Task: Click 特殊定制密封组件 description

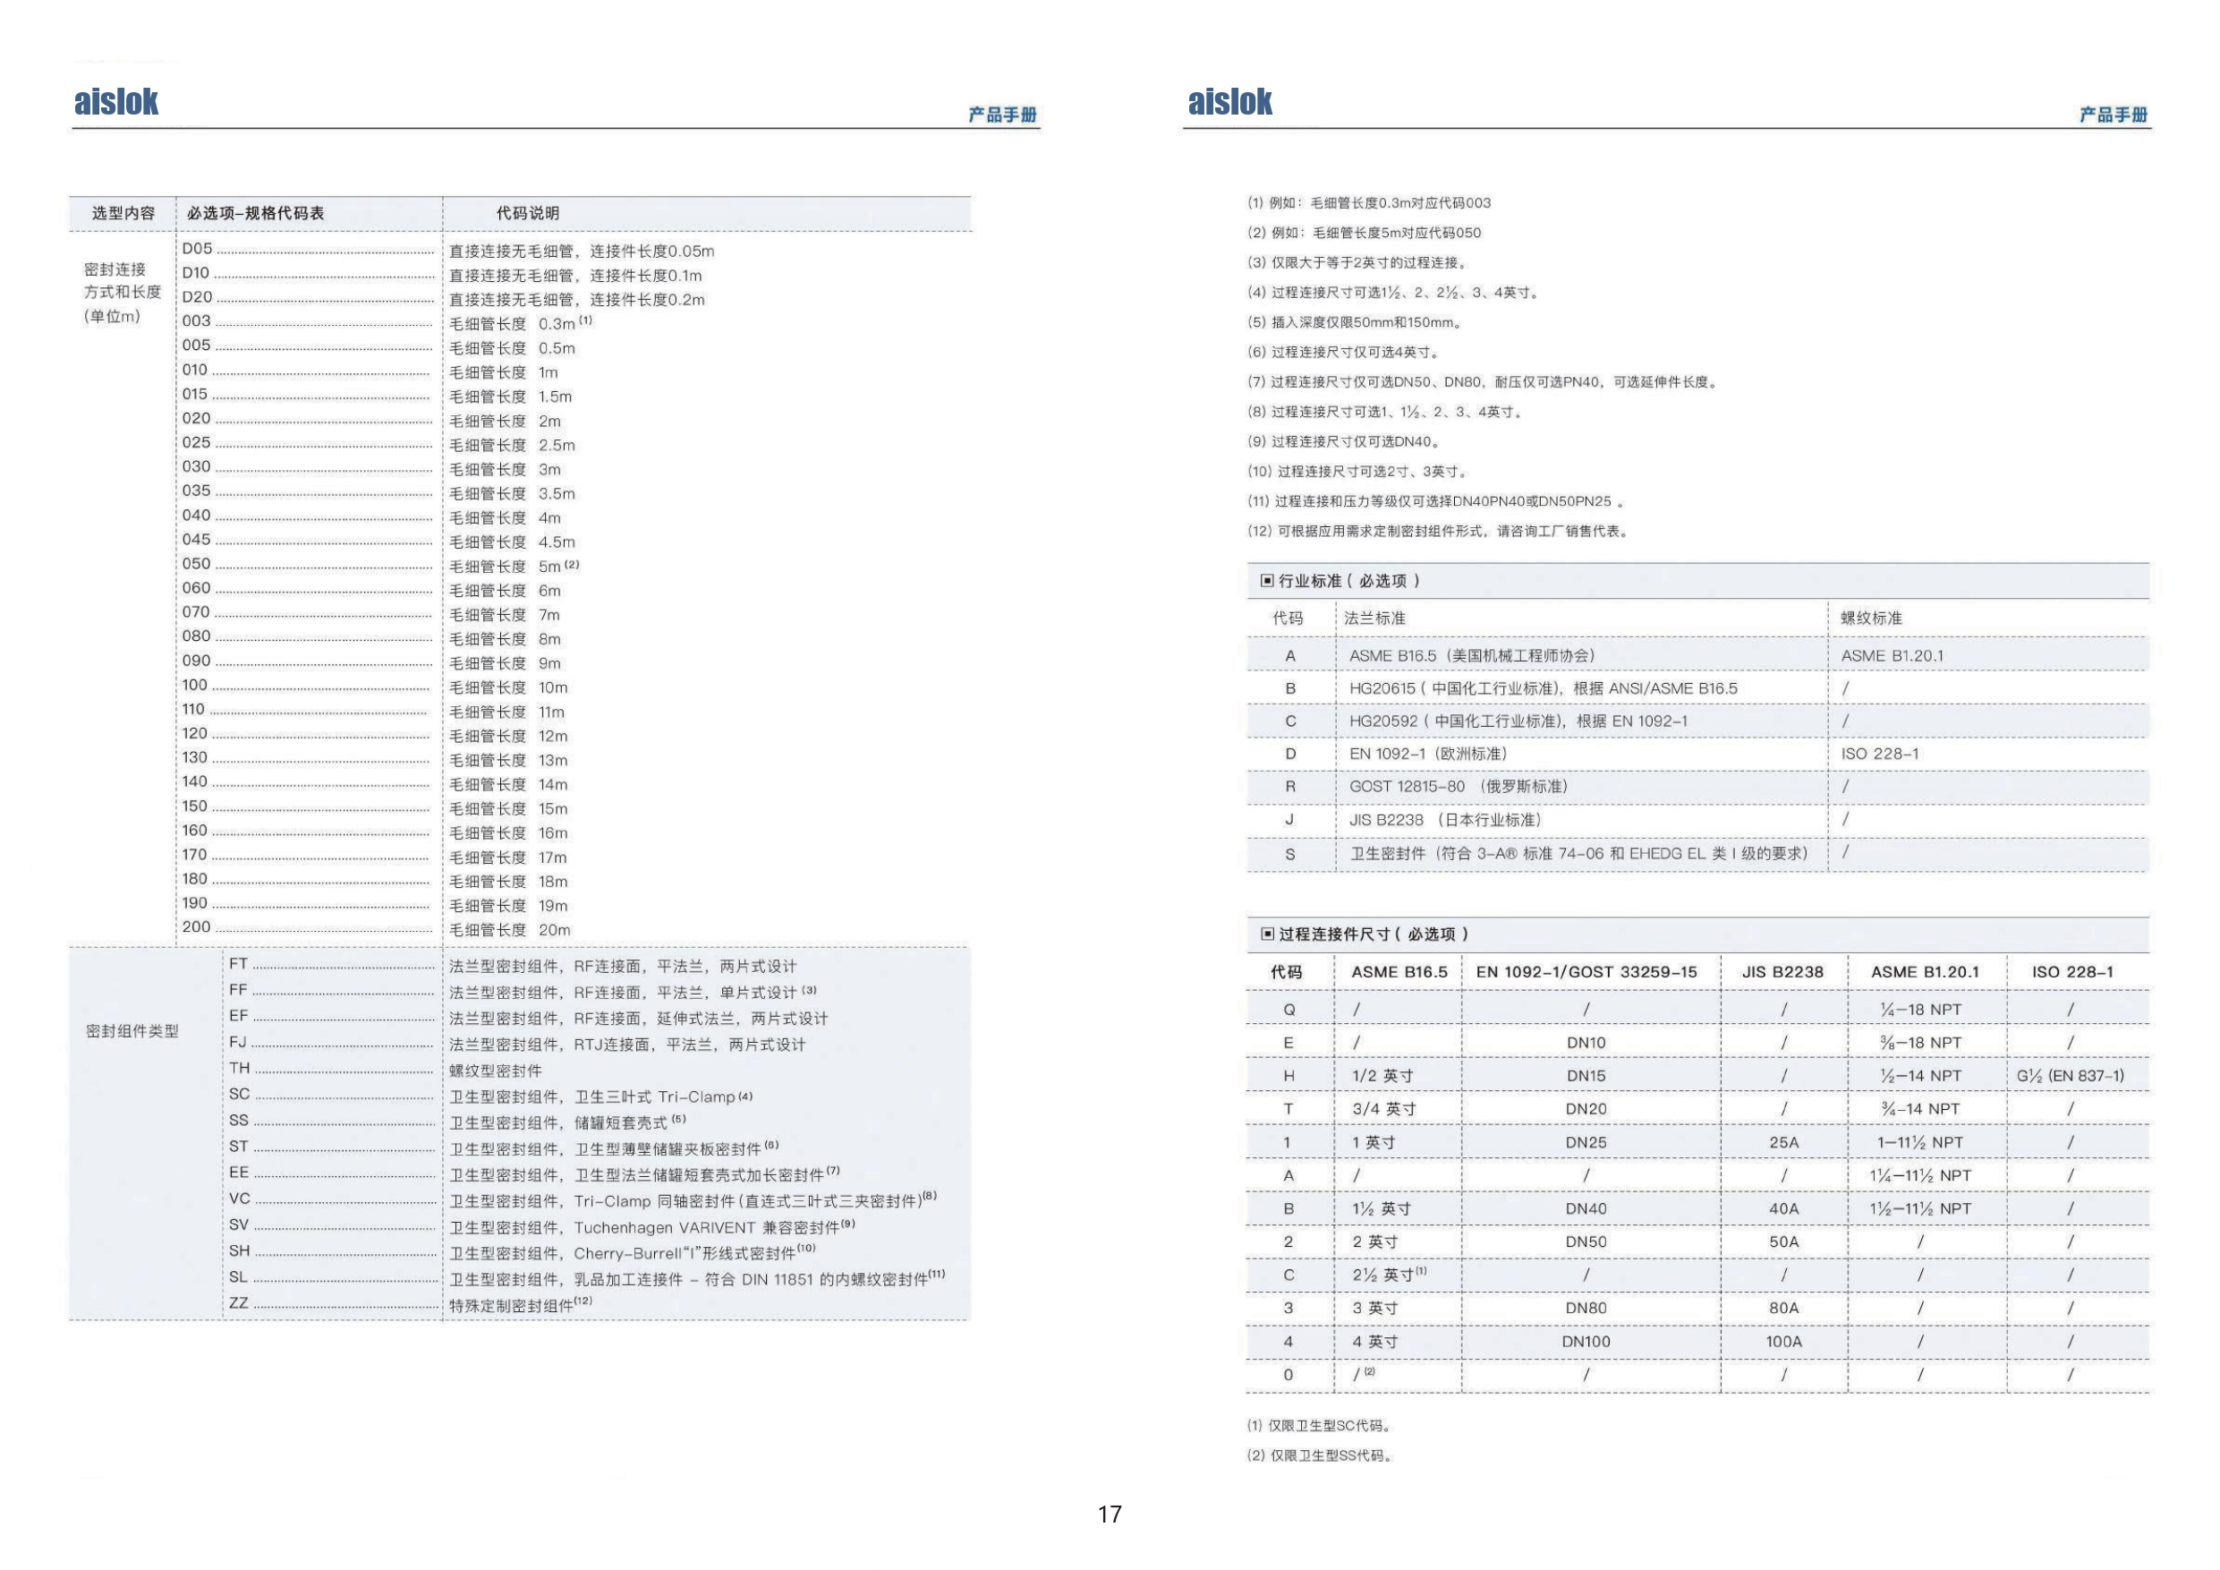Action: point(520,1305)
